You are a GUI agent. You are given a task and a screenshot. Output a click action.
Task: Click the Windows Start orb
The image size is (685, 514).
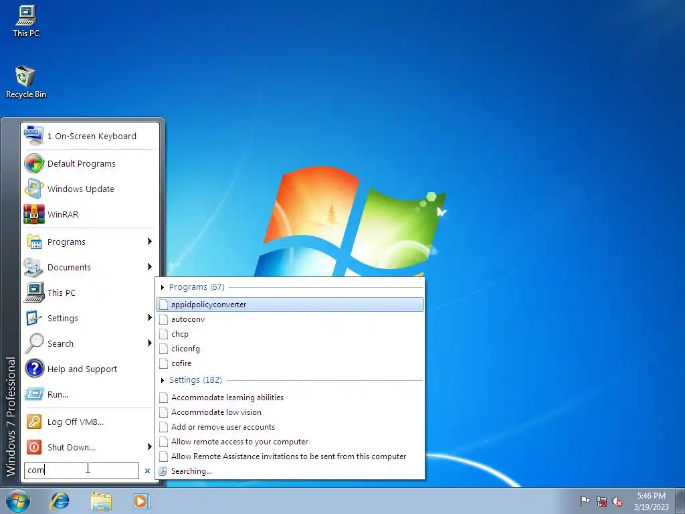point(17,501)
